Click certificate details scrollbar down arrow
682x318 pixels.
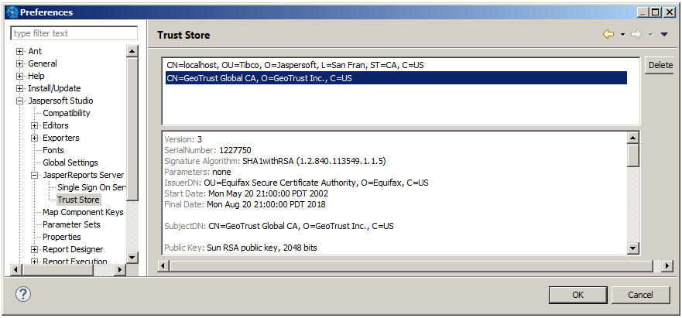click(633, 248)
